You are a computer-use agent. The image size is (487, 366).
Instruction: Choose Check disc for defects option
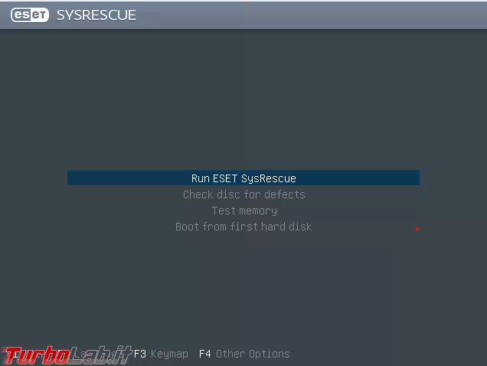tap(243, 194)
